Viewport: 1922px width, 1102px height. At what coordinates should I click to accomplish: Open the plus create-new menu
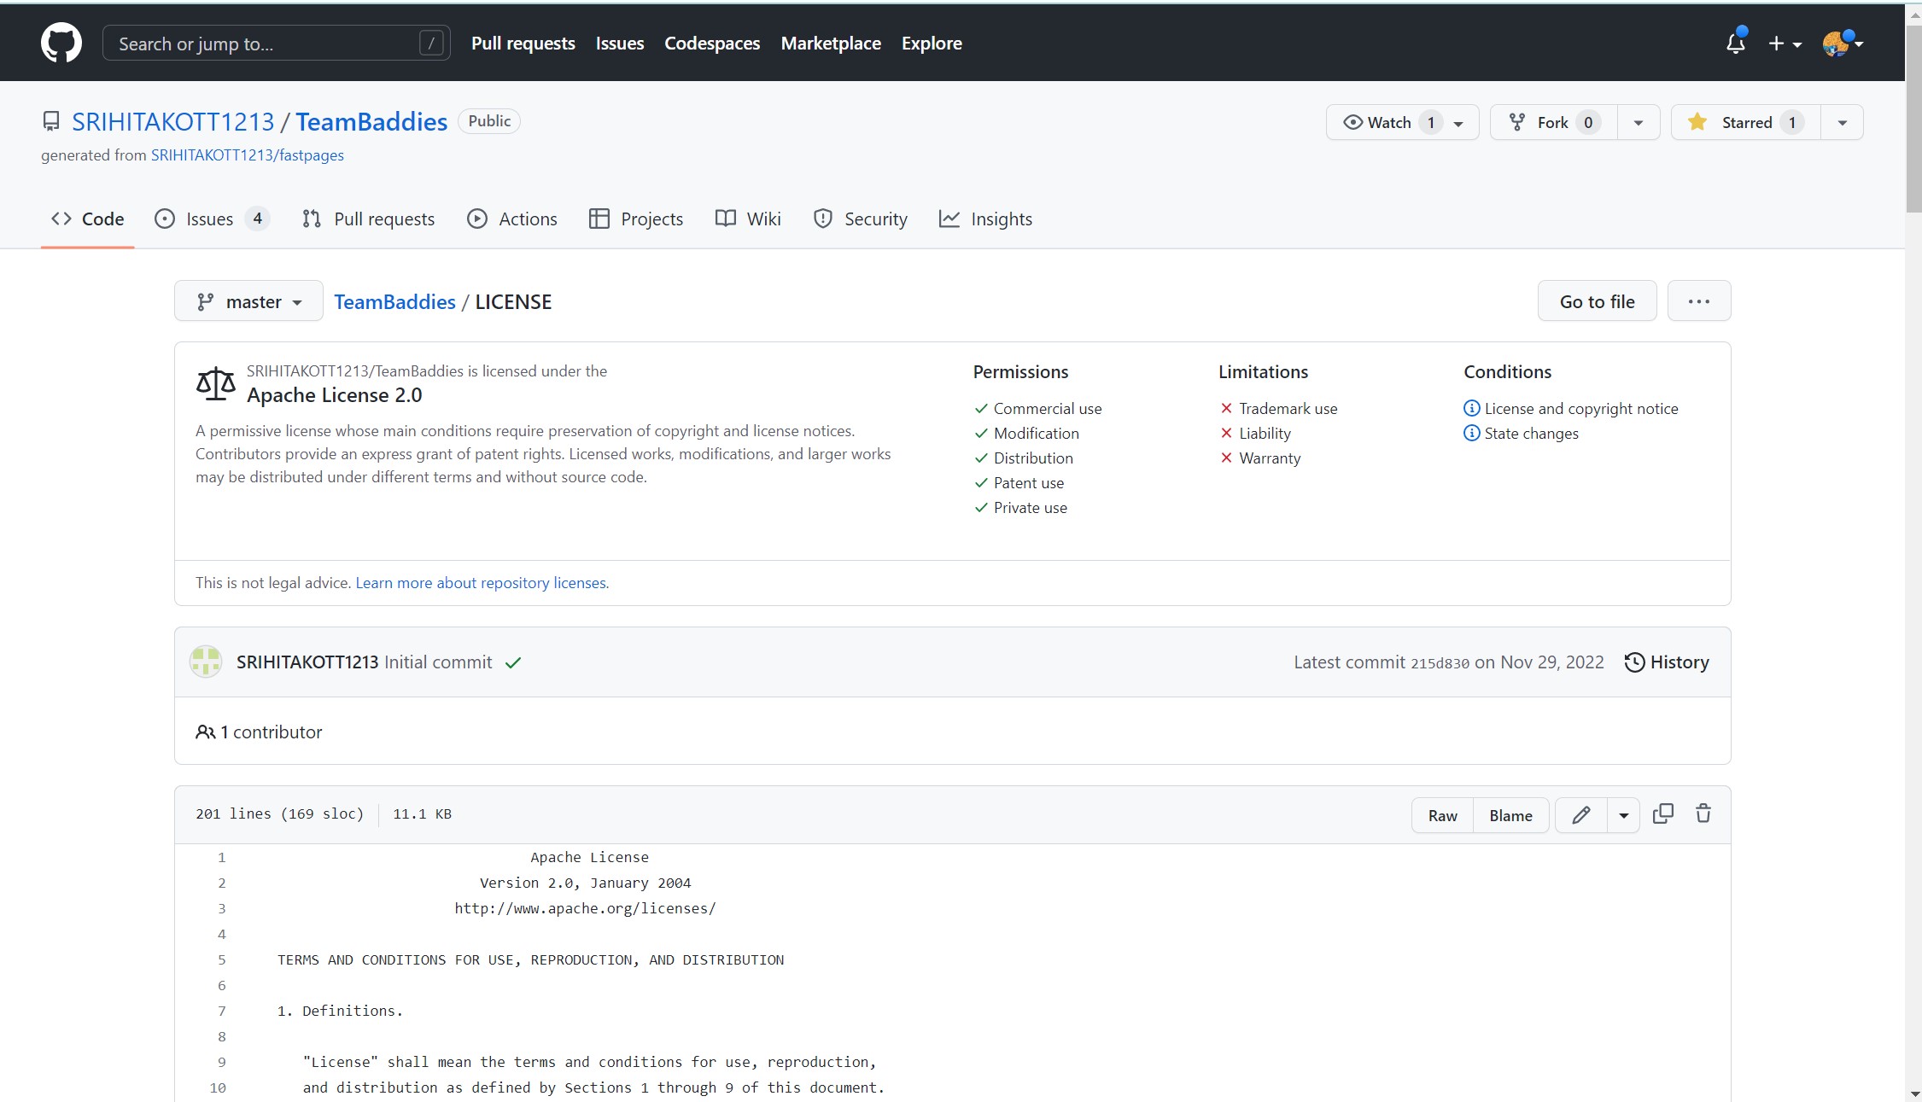pyautogui.click(x=1785, y=44)
